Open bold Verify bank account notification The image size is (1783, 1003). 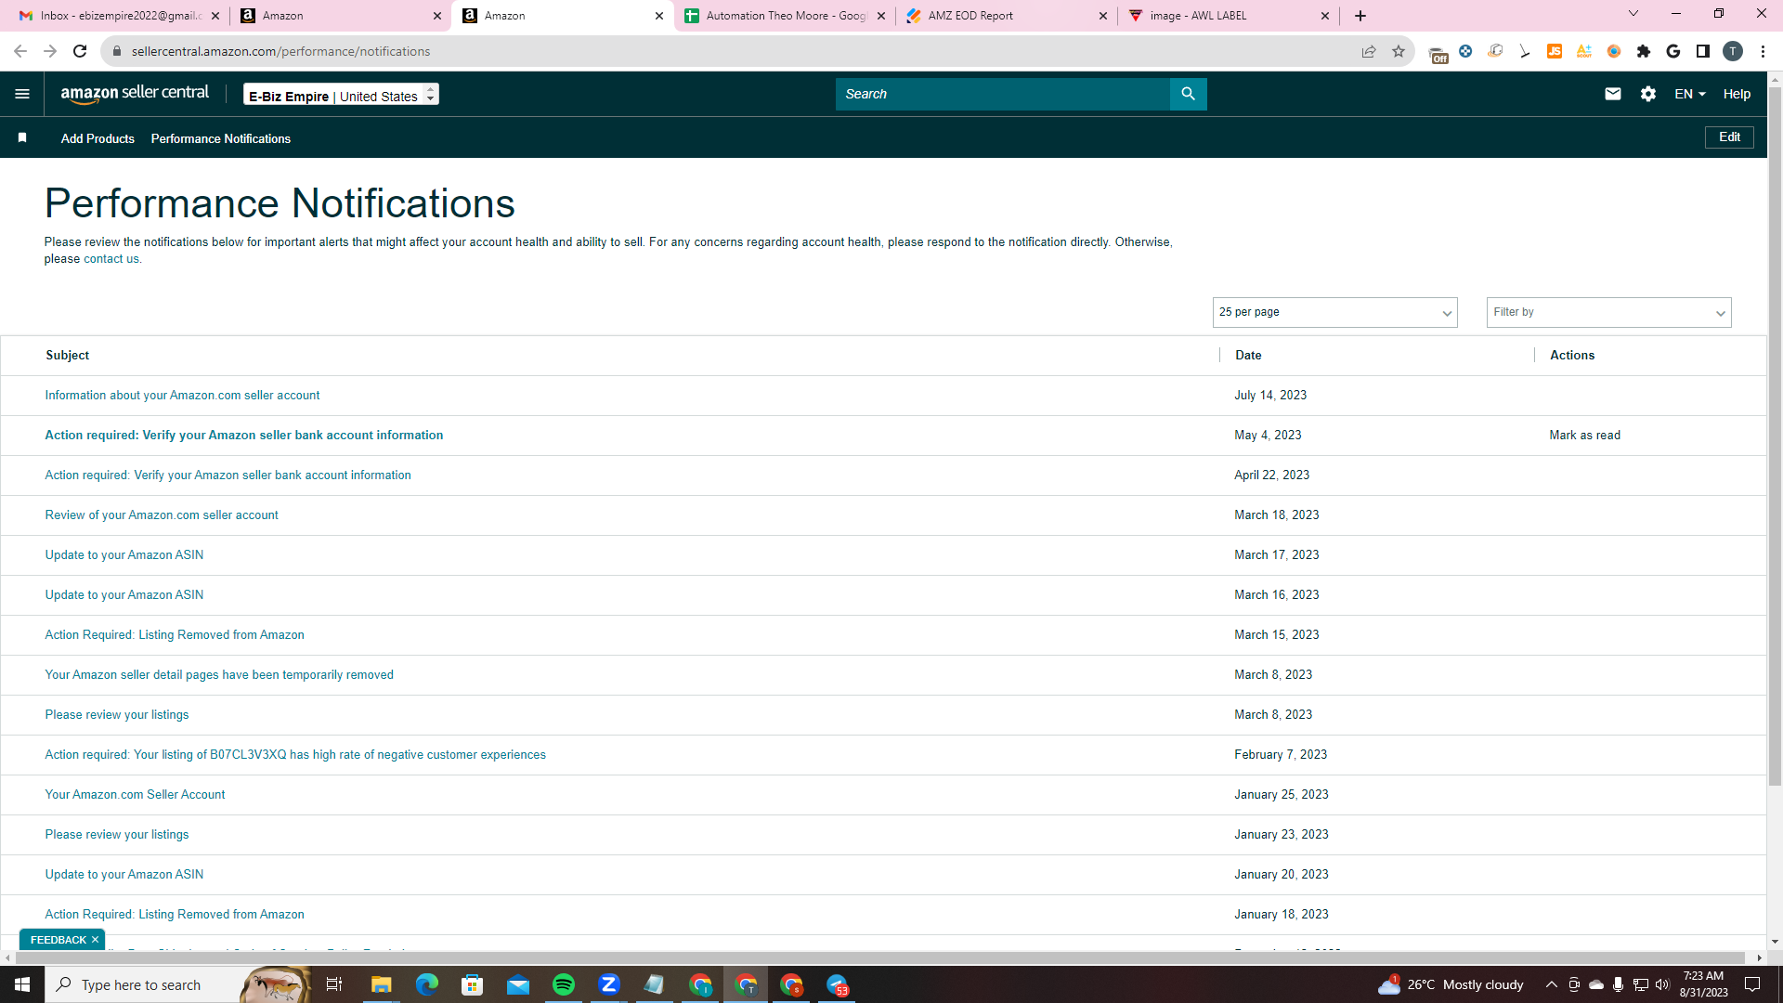tap(244, 435)
